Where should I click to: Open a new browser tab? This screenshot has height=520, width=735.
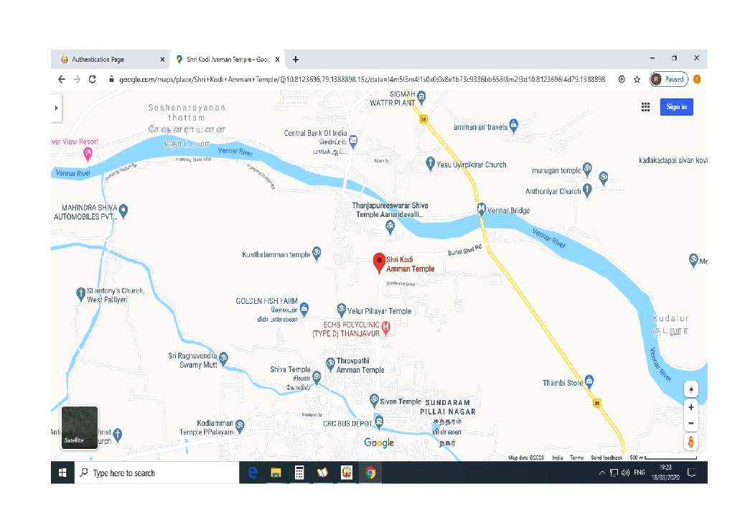click(296, 60)
